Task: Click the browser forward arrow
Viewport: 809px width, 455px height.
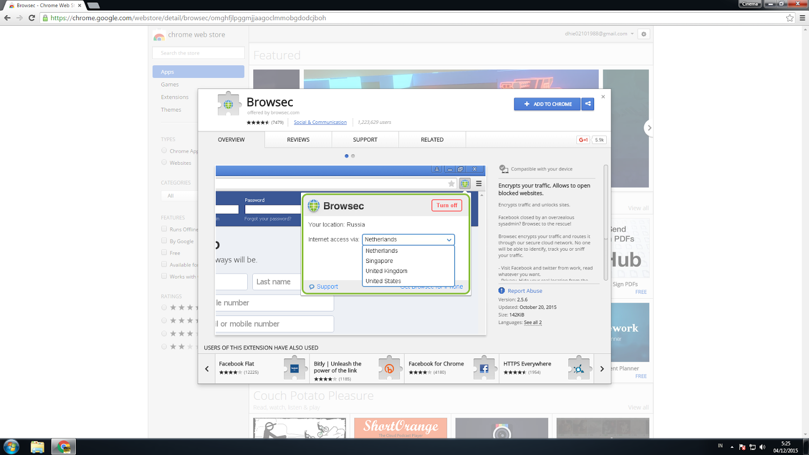Action: pos(19,18)
